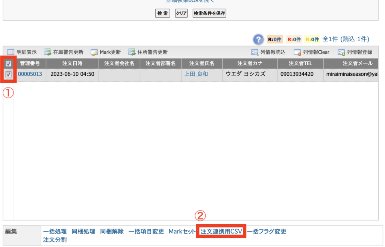Open customer 上田 良和 link
The height and width of the screenshot is (247, 385).
(x=196, y=74)
